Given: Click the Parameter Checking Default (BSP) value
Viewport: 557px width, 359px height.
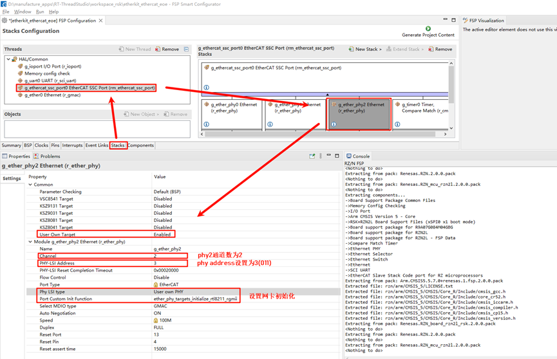Looking at the screenshot, I should [167, 192].
